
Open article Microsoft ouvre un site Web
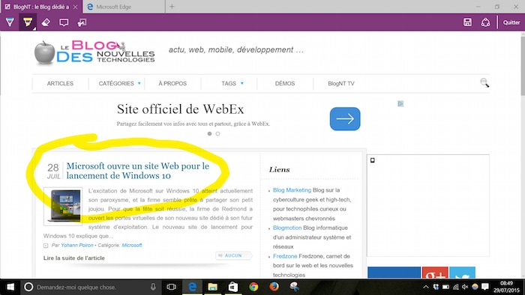click(x=137, y=171)
